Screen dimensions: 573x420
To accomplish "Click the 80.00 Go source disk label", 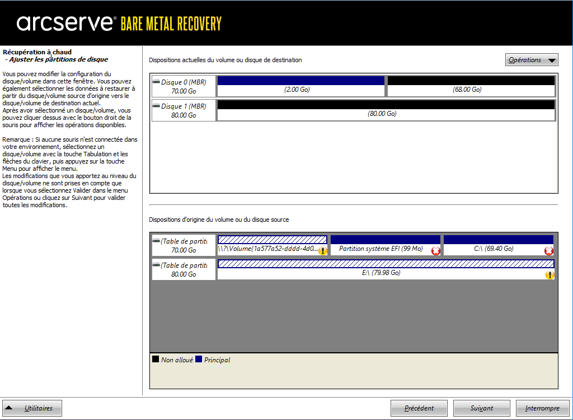I will pyautogui.click(x=184, y=274).
